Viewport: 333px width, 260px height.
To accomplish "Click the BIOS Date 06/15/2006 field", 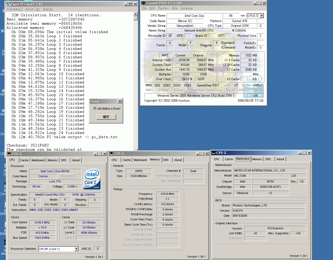I will (268, 216).
